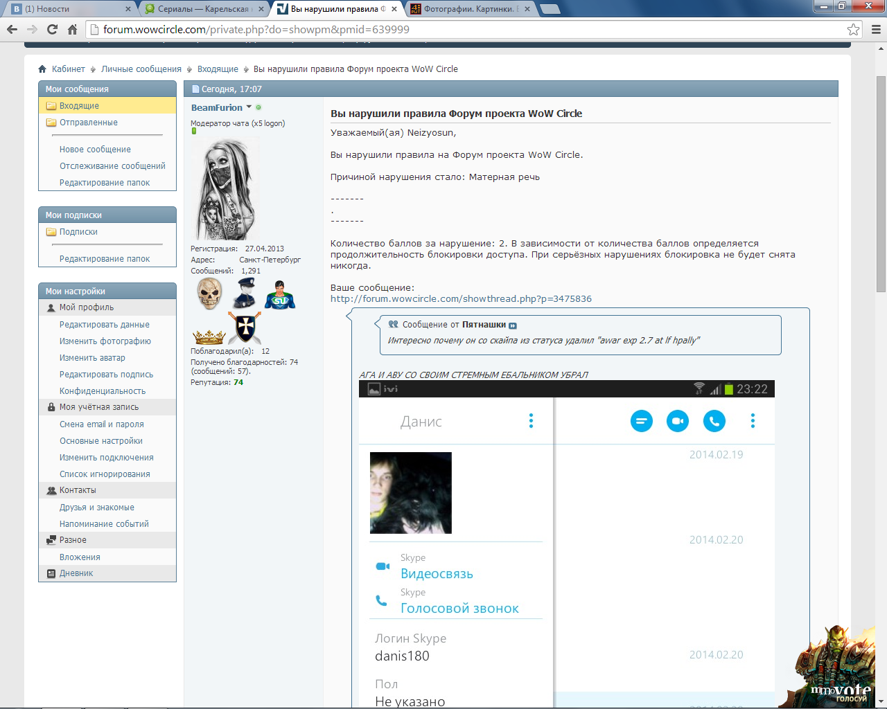Click the blue chat message icon in Skype screenshot
887x709 pixels.
(x=642, y=420)
